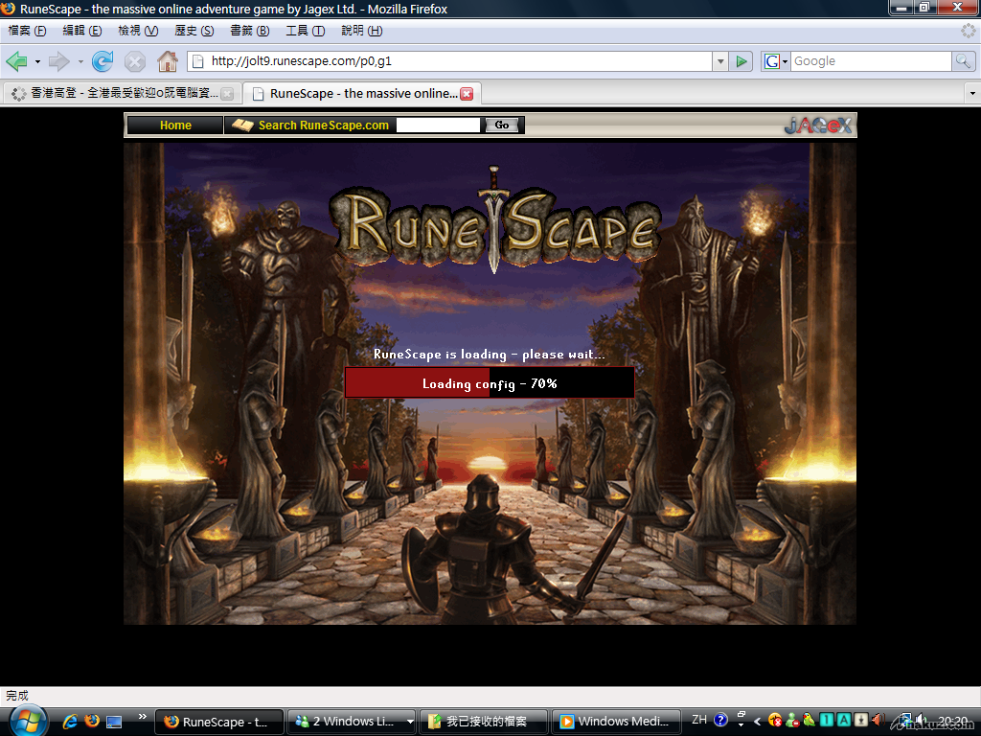Expand the Quick Launch overflow chevron

click(x=142, y=717)
